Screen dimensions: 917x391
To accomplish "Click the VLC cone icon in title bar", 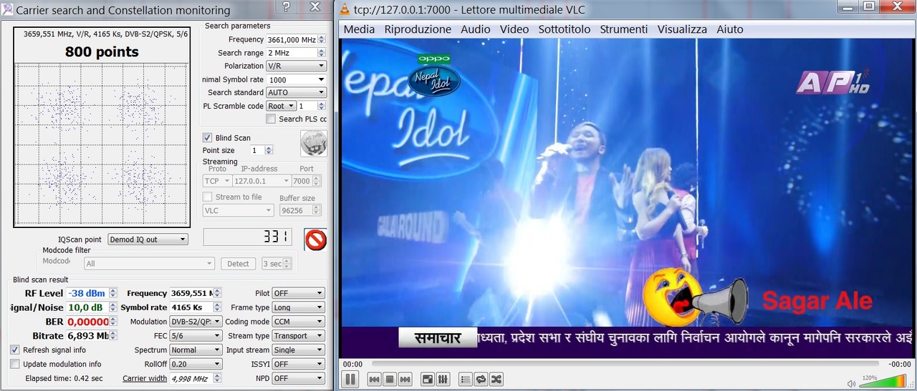I will 345,9.
